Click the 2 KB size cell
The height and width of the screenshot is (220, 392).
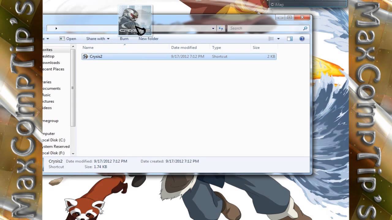click(x=271, y=57)
